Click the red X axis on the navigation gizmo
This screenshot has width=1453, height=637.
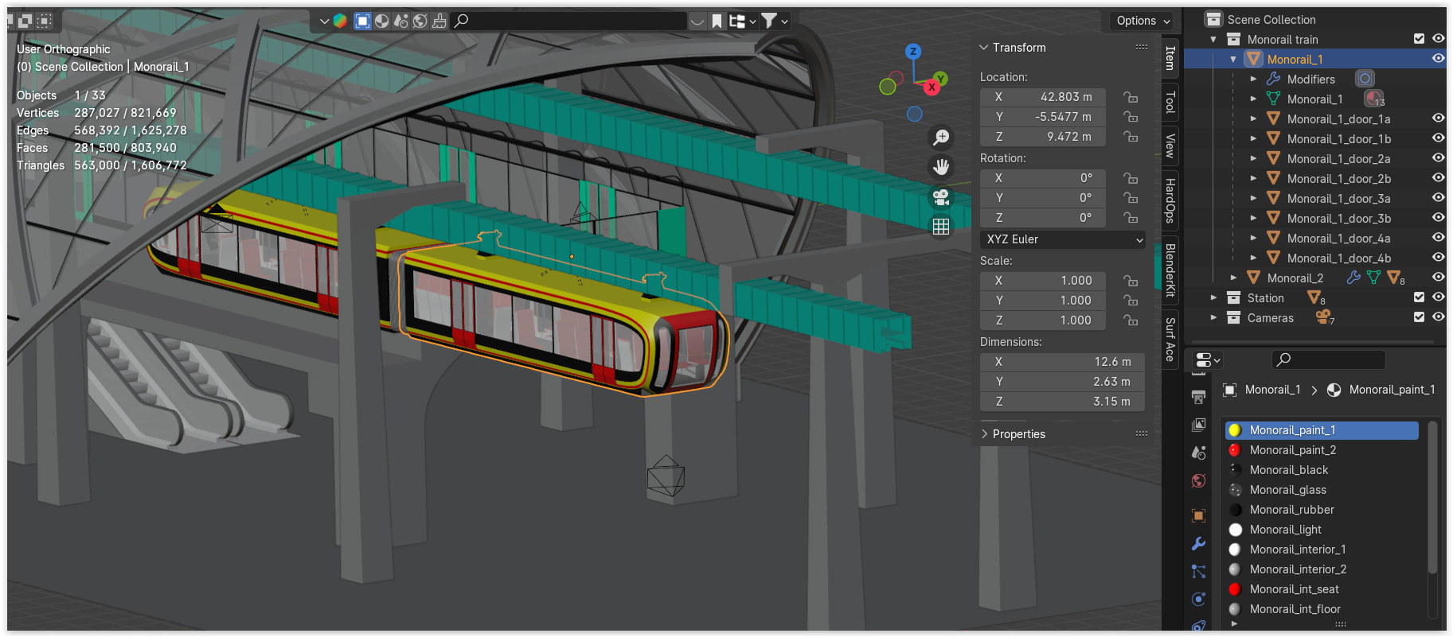coord(932,87)
